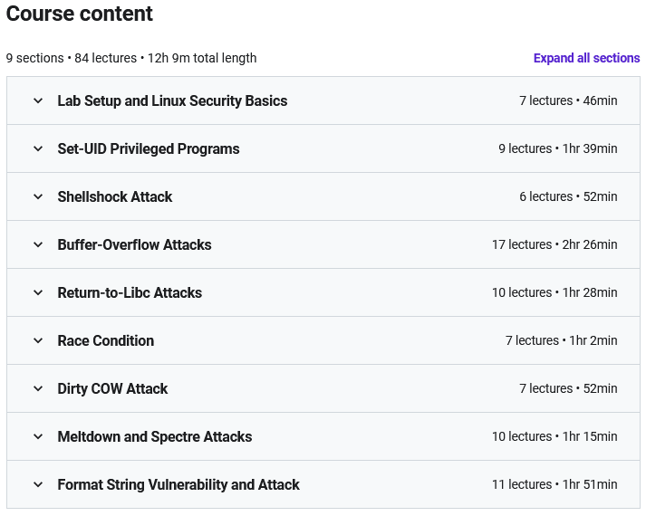
Task: Click the 17 lectures duration text
Action: tap(554, 244)
